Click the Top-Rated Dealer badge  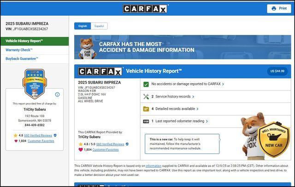pyautogui.click(x=35, y=84)
